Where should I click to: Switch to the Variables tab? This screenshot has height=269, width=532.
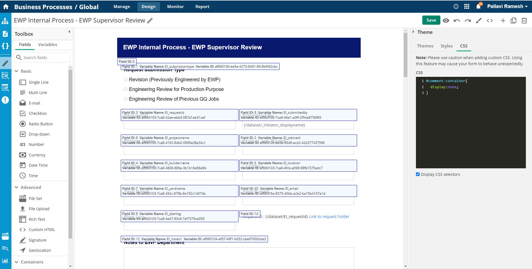point(47,44)
